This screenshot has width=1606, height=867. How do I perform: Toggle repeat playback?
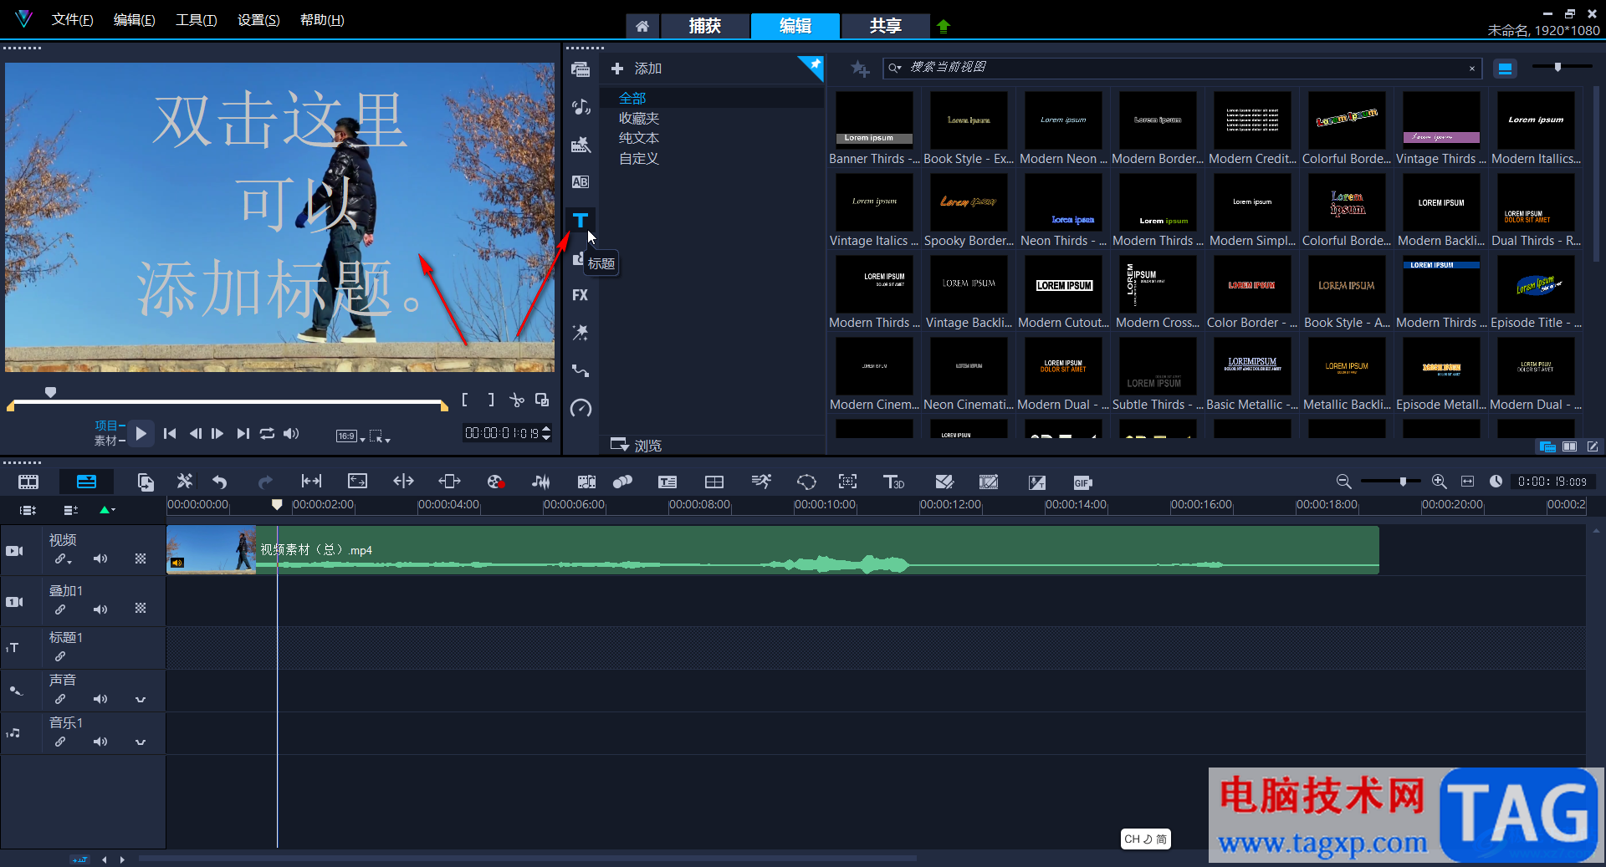(x=267, y=433)
